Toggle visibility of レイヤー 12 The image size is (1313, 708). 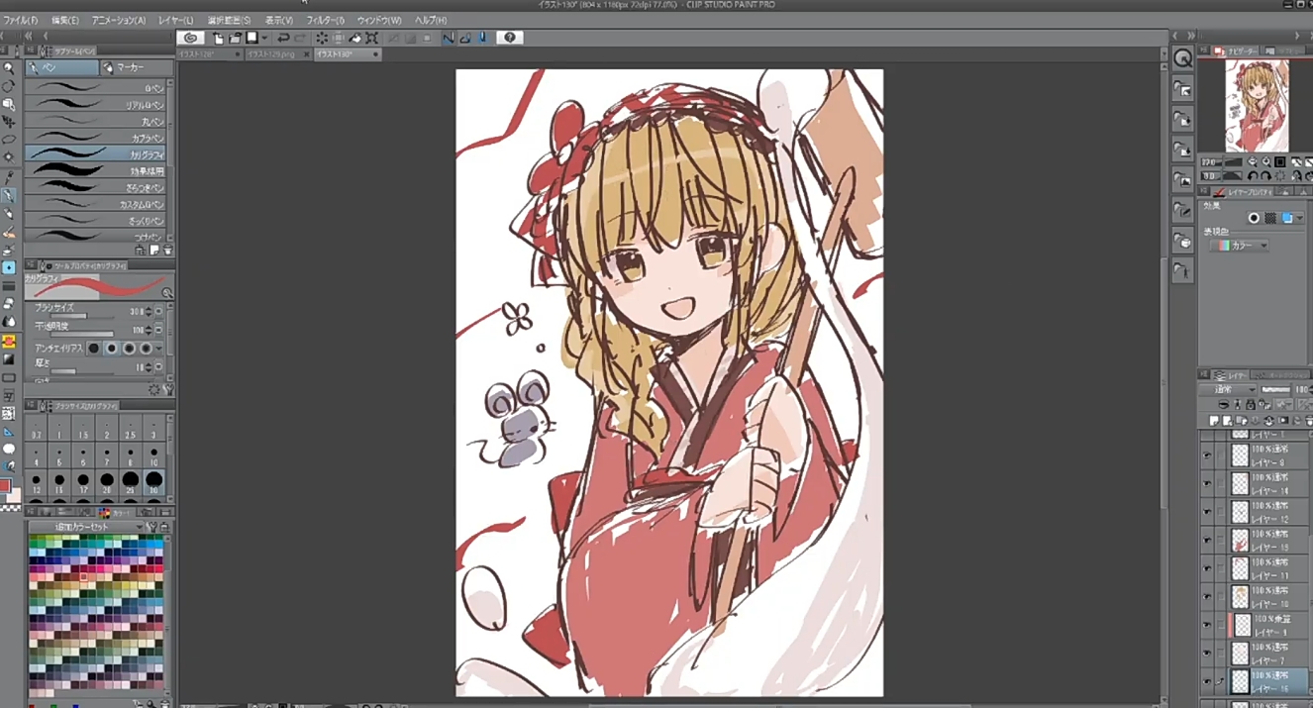pos(1207,512)
